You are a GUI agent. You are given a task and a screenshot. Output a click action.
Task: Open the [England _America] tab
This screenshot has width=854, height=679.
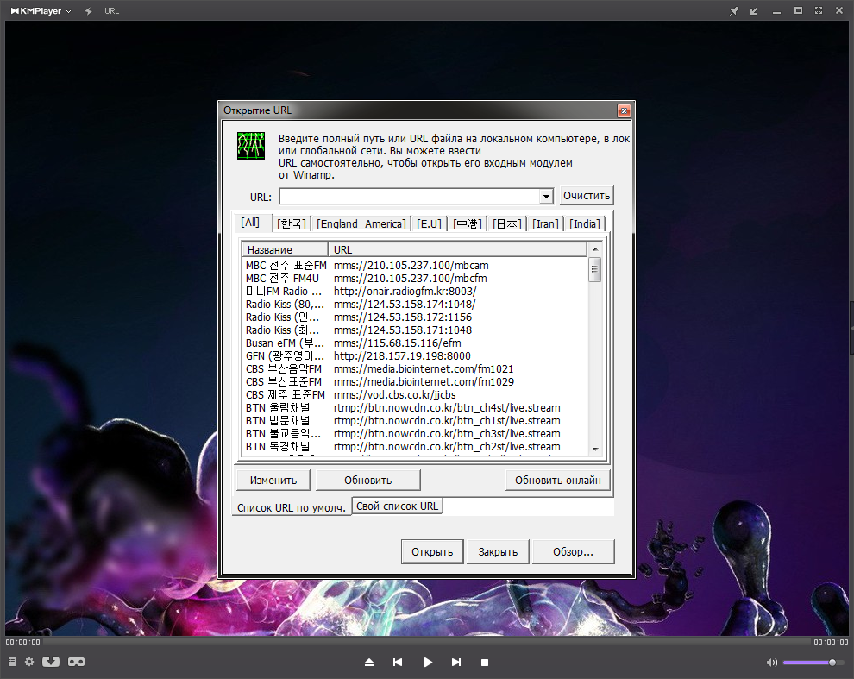(x=361, y=224)
